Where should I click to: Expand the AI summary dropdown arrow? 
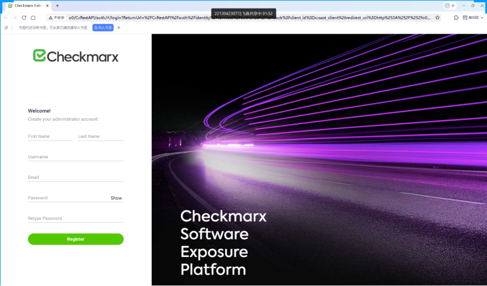click(482, 18)
